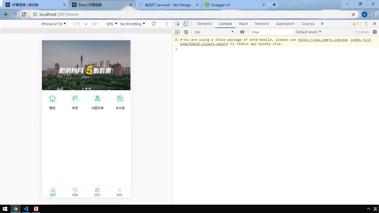Image resolution: width=379 pixels, height=213 pixels.
Task: Open a new browser tab
Action: [x=274, y=5]
